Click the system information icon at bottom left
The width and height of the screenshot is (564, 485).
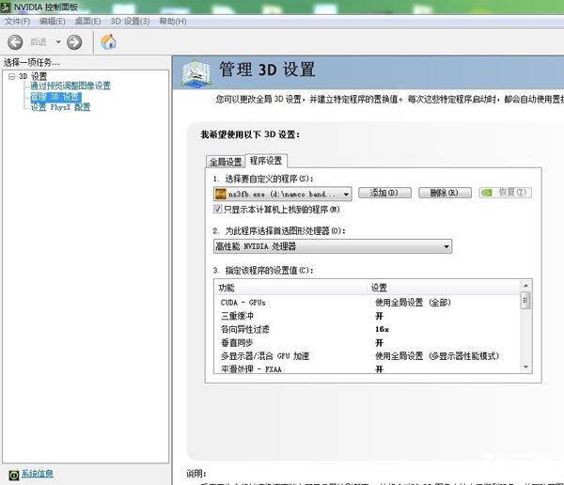coord(12,474)
